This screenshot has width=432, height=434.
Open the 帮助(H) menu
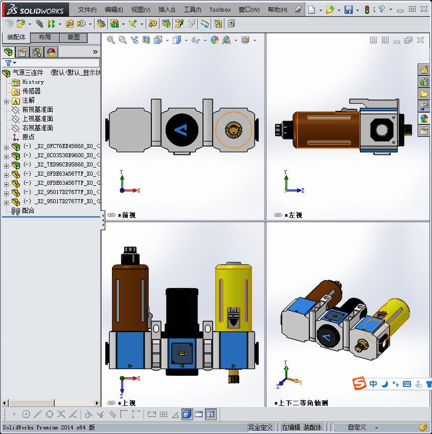[278, 10]
